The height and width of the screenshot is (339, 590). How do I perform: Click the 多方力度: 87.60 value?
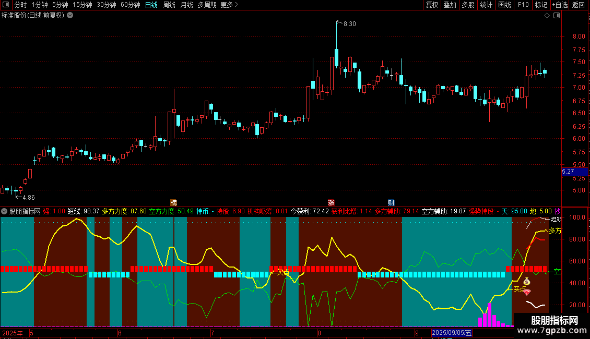(x=124, y=211)
